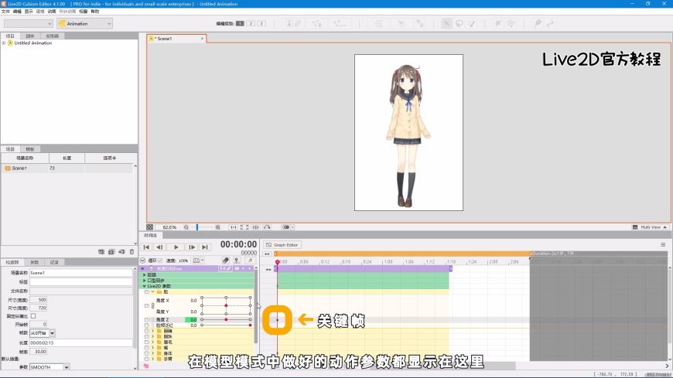
Task: Select edit level 3 button
Action: point(261,23)
